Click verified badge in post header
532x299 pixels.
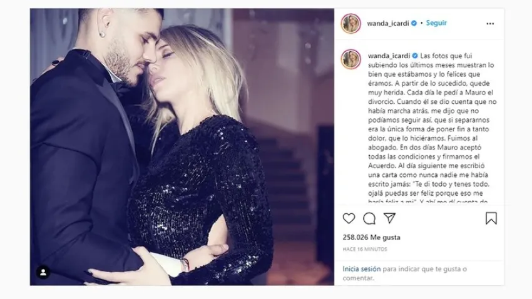[x=414, y=23]
